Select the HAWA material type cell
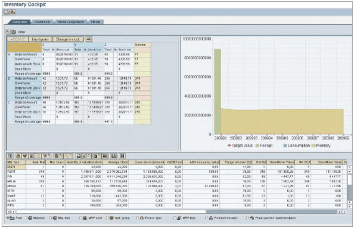This screenshot has height=229, width=356. pos(16,186)
